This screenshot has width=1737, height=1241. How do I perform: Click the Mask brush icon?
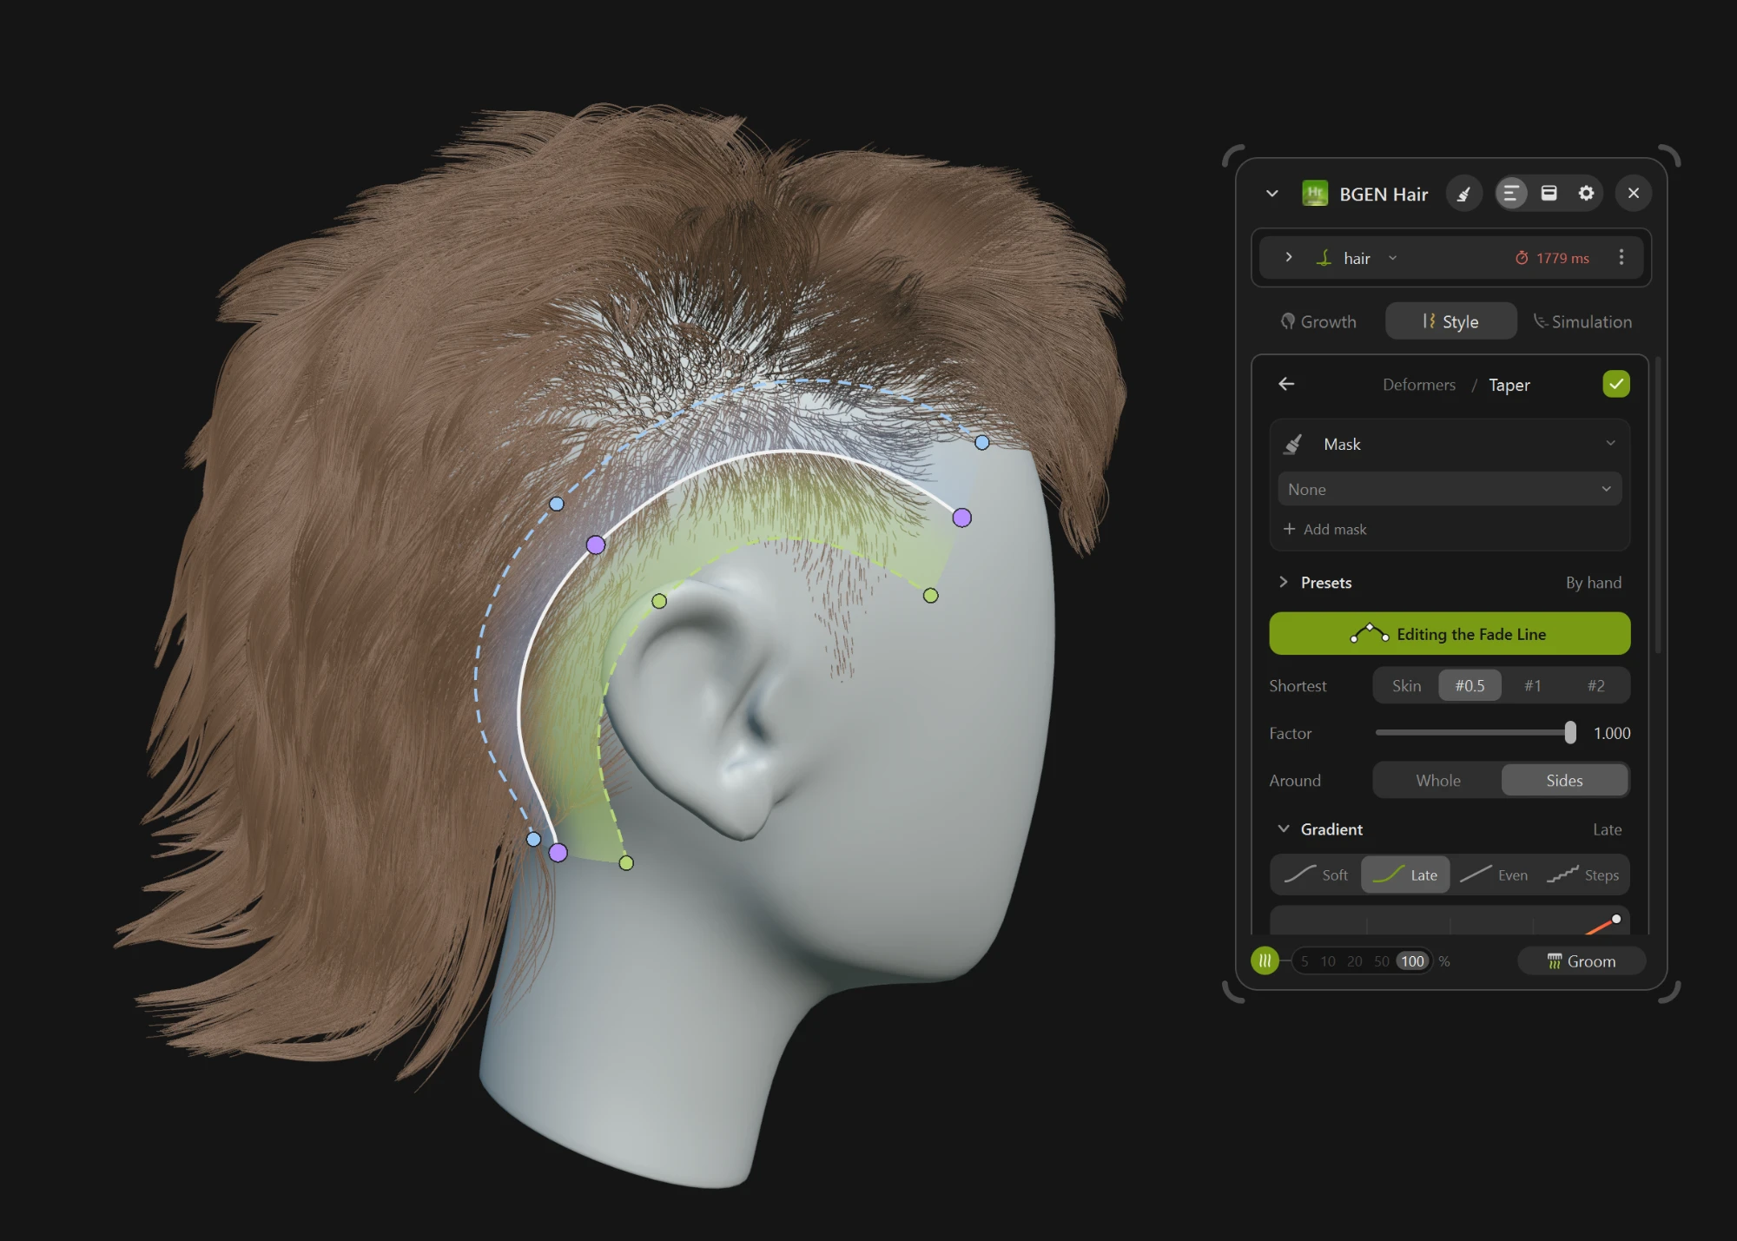[x=1294, y=444]
